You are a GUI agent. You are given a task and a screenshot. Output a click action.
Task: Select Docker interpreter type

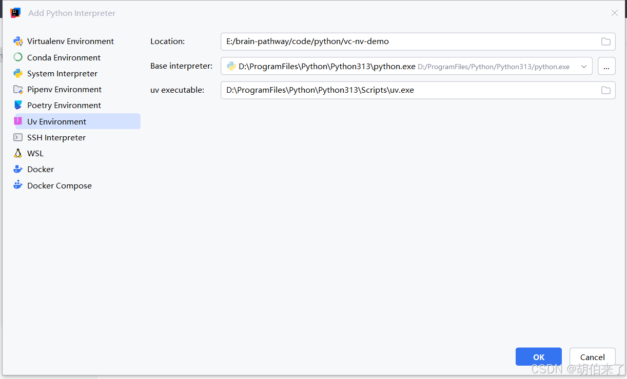(x=76, y=169)
